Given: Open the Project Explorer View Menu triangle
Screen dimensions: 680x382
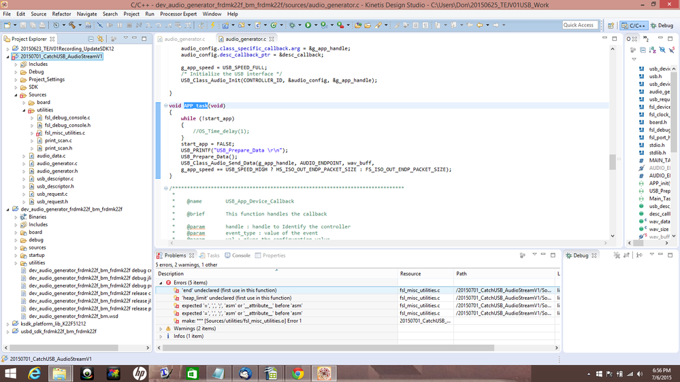Looking at the screenshot, I should (x=126, y=38).
